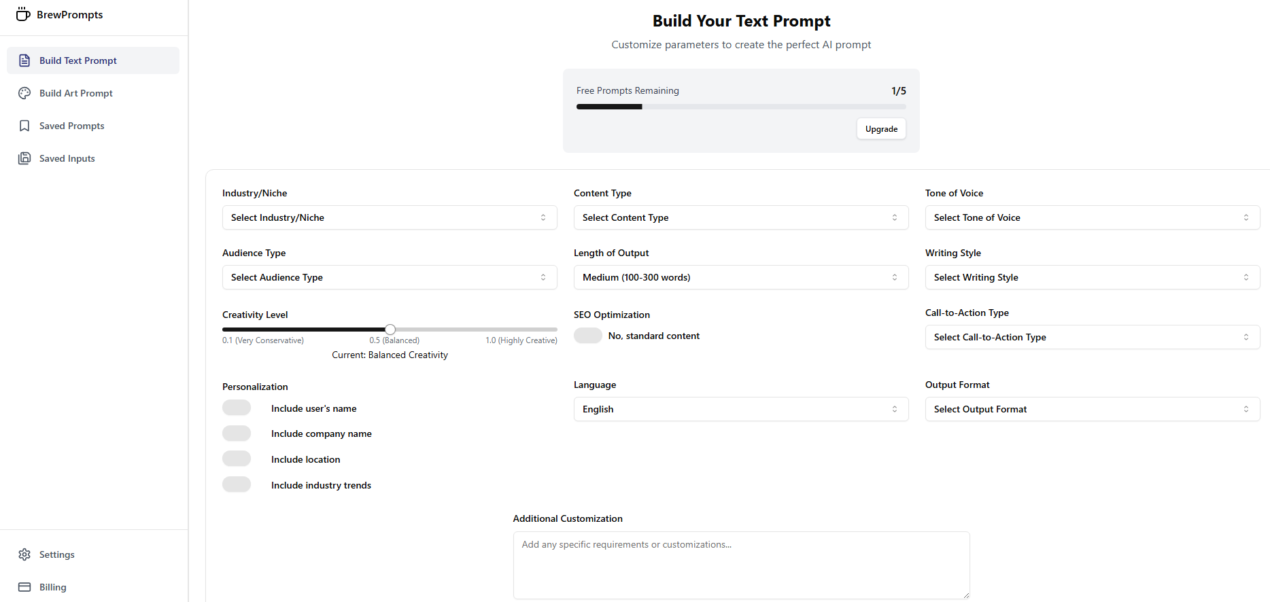Click the Billing credit card icon

(24, 587)
